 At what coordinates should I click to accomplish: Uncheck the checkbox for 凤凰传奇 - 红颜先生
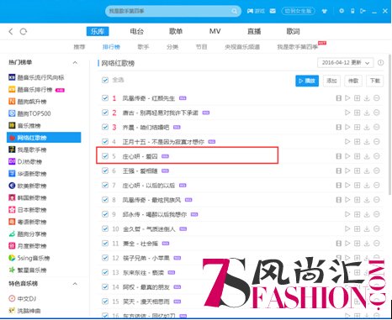pos(105,98)
